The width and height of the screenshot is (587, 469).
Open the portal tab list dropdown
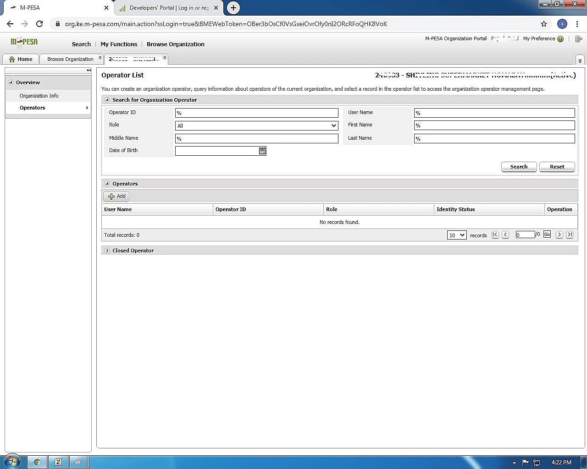click(x=580, y=60)
